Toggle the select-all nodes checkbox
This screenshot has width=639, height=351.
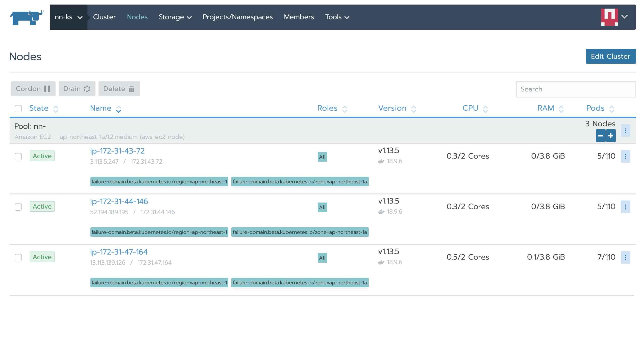(18, 109)
